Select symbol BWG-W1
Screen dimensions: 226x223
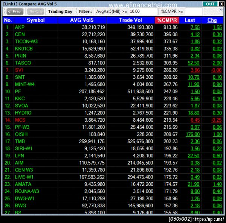point(24,199)
